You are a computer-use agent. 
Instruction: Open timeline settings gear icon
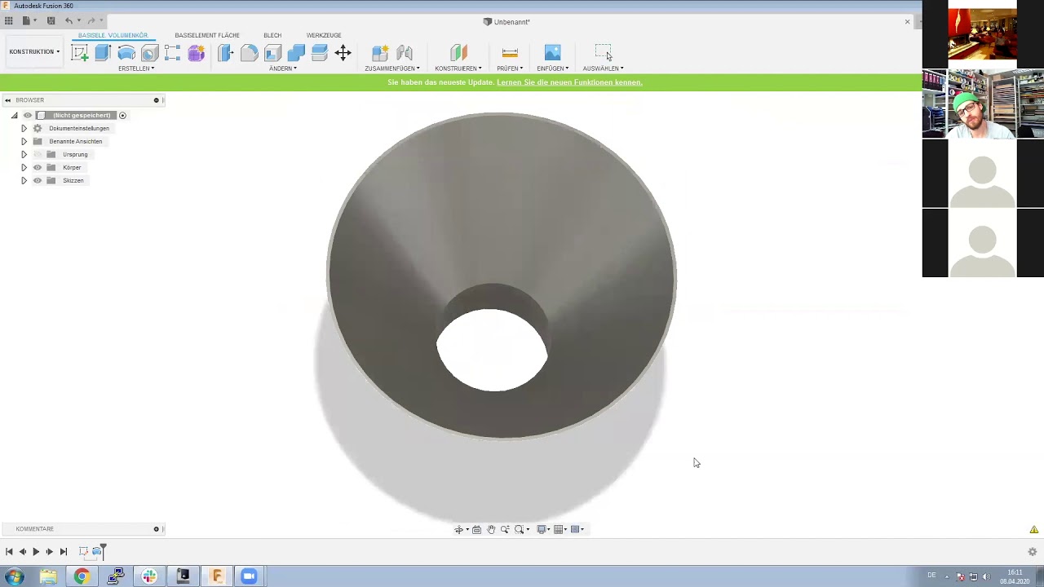[1032, 552]
